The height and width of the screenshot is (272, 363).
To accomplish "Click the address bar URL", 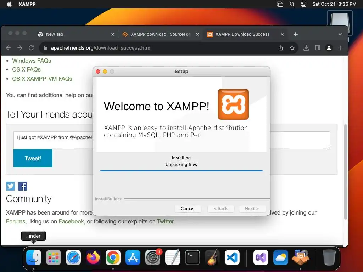I will click(101, 48).
